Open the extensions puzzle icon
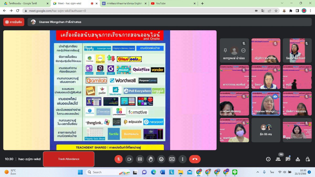The image size is (315, 177). (291, 11)
